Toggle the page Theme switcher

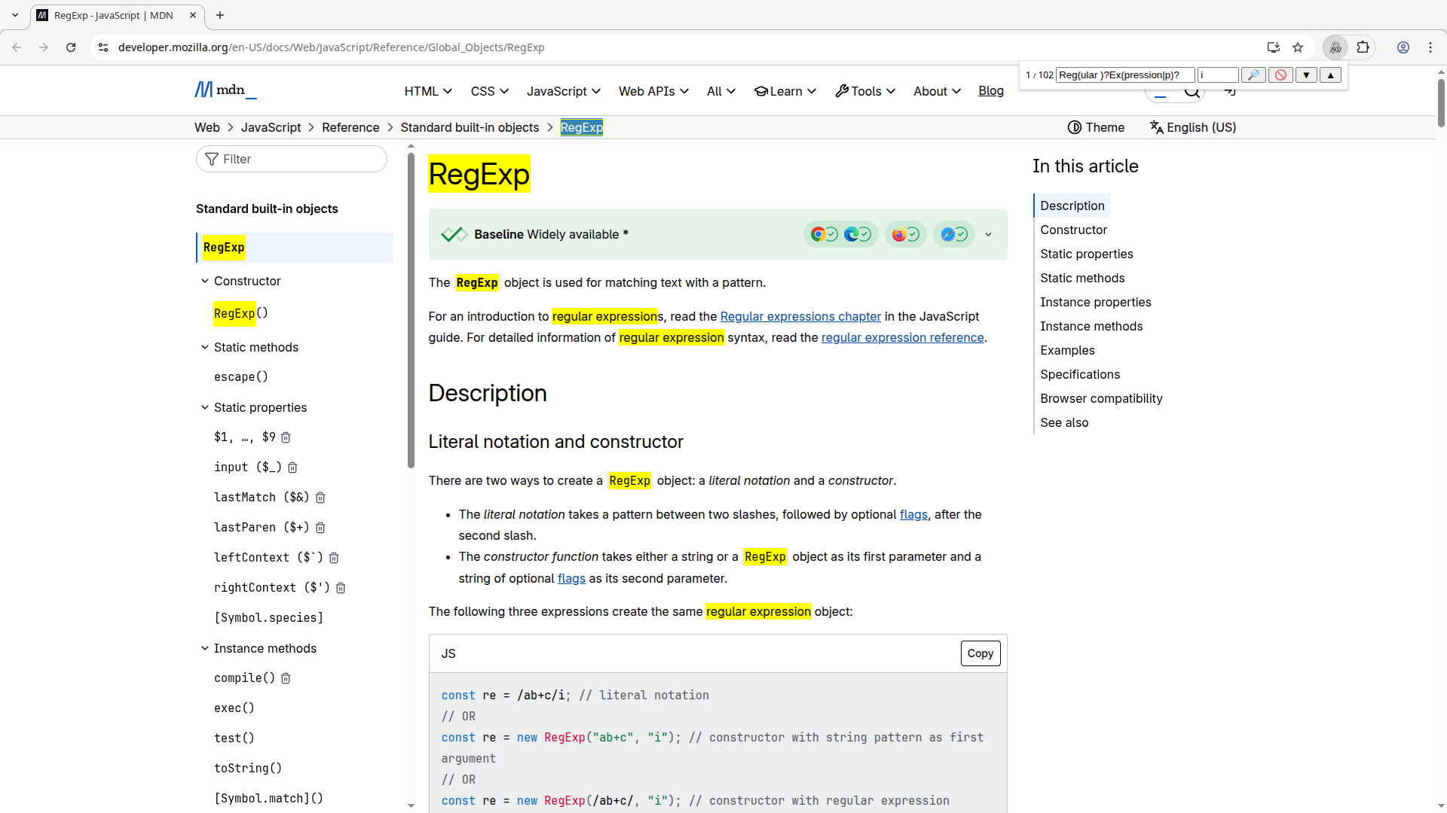(x=1096, y=127)
